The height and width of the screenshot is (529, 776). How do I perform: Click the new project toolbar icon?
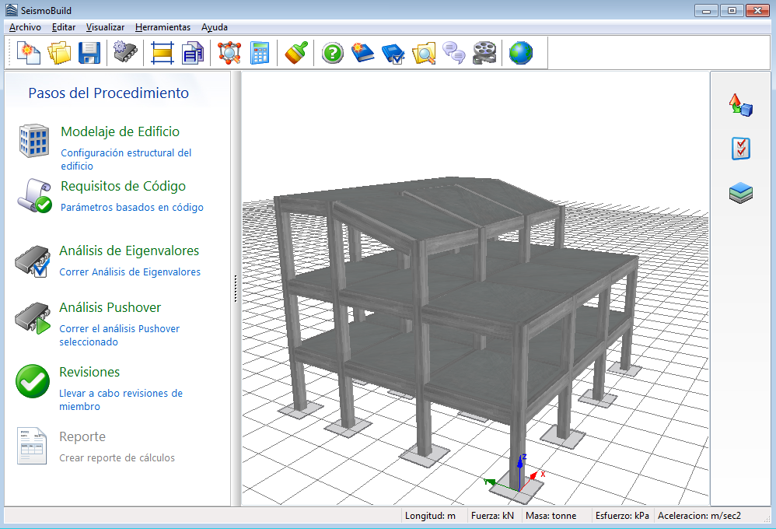(29, 53)
